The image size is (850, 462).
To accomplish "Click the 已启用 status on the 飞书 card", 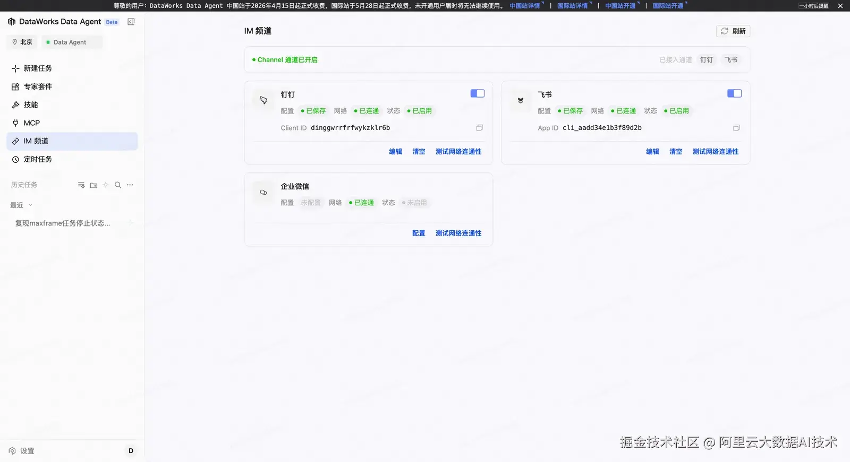I will pyautogui.click(x=677, y=111).
